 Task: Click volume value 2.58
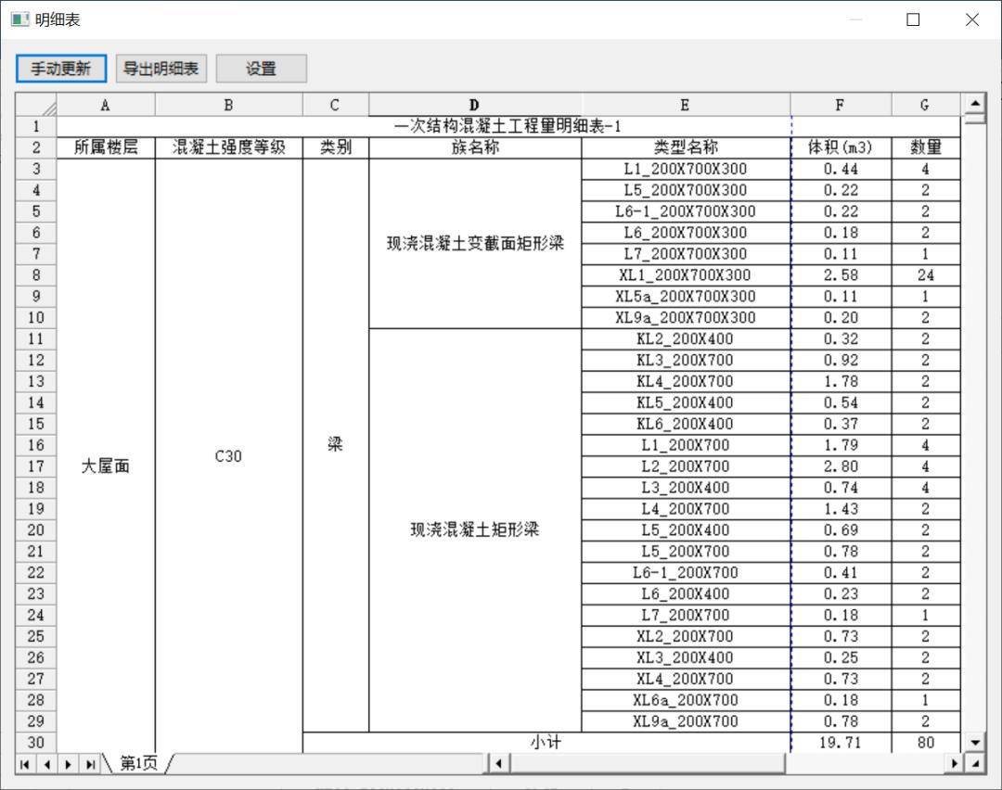pos(841,275)
